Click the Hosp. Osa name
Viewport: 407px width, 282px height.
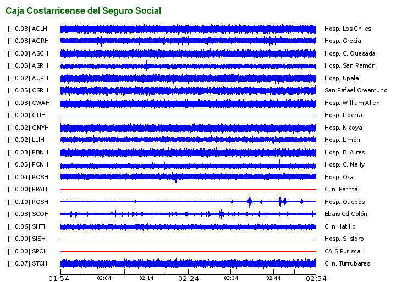coord(339,177)
